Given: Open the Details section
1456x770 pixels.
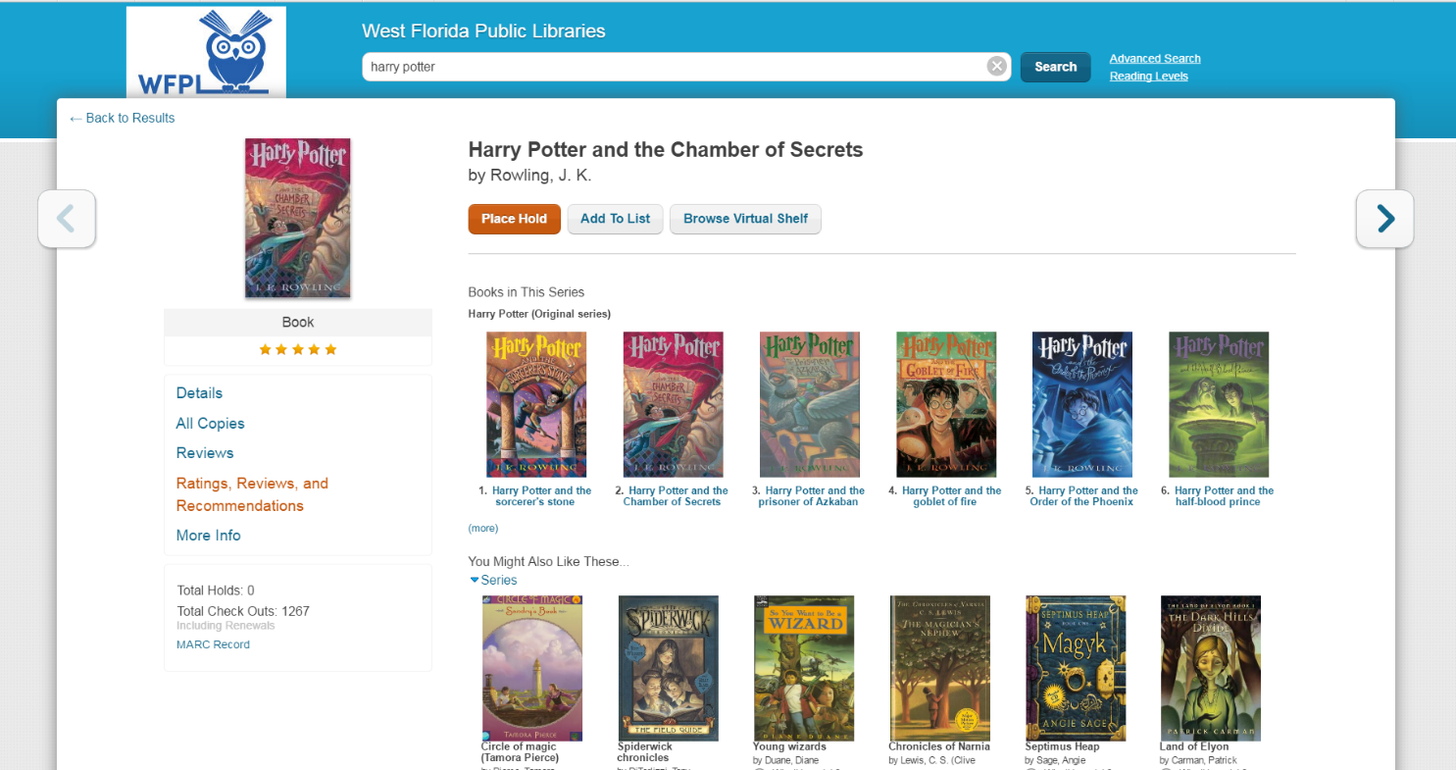Looking at the screenshot, I should pos(199,393).
